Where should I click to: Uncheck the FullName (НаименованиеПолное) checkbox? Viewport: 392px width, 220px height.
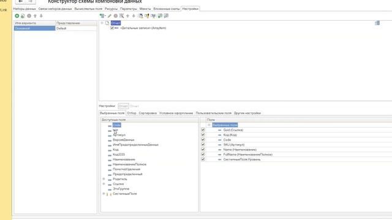pyautogui.click(x=203, y=155)
